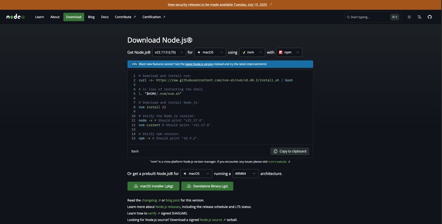Click the Info badge in banner

click(x=134, y=64)
